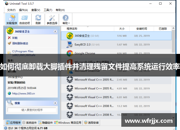This screenshot has width=180, height=130.
Task: Sort list by 已追踪 column header
Action: (163, 29)
